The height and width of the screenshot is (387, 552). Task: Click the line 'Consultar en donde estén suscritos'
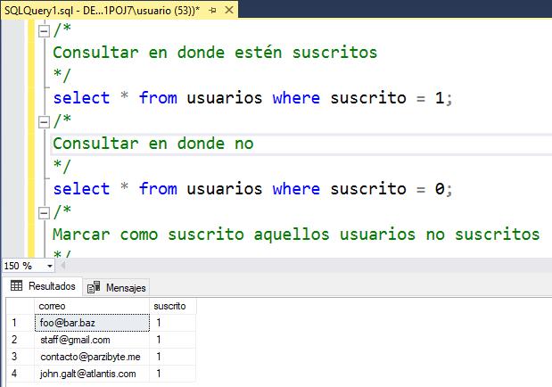[x=215, y=53]
